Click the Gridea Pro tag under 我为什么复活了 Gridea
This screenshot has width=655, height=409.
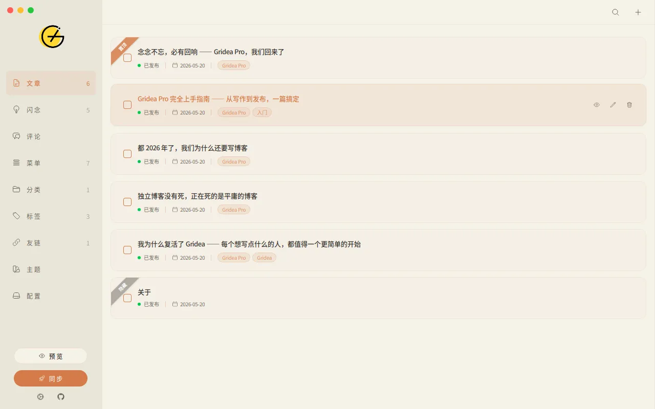(x=234, y=258)
